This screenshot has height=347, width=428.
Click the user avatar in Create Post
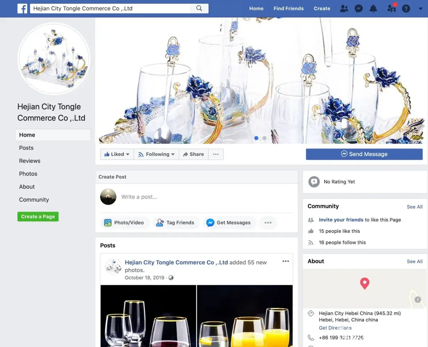108,197
